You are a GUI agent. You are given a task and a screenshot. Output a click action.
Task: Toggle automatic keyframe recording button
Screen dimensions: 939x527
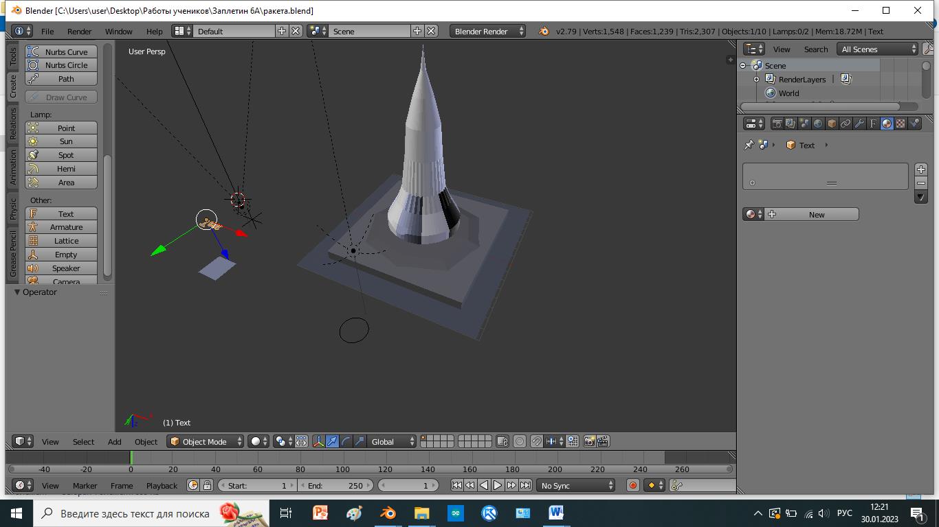click(633, 485)
